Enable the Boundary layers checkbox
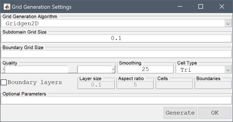The width and height of the screenshot is (233, 122). 4,82
